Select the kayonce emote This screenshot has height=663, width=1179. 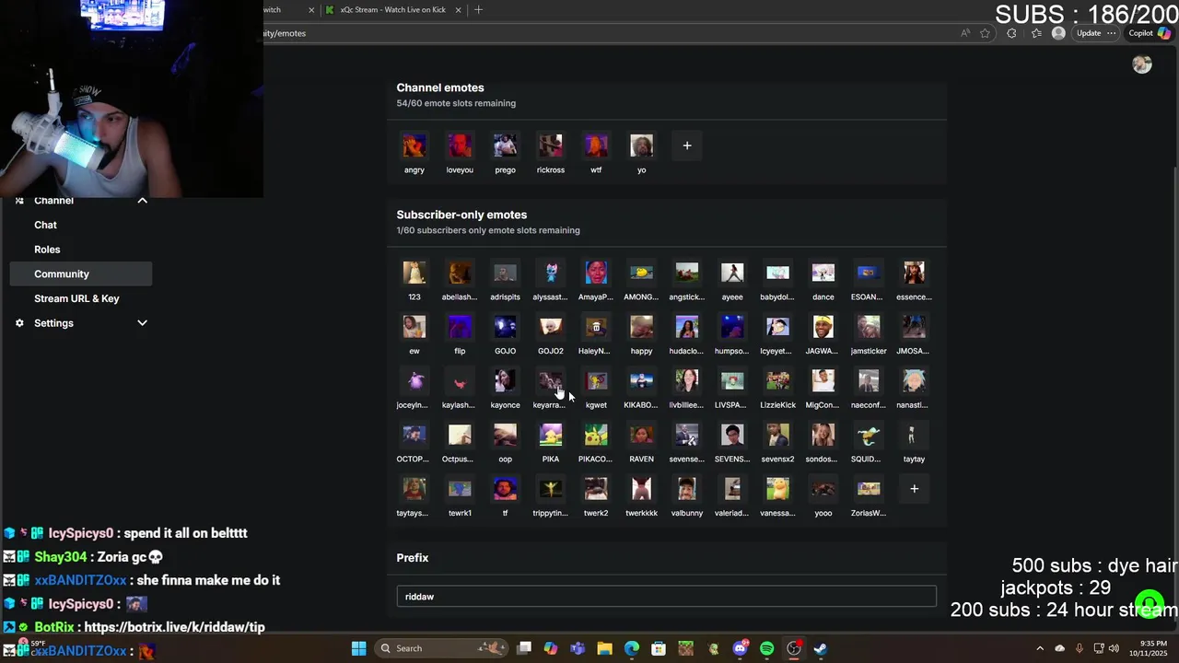coord(505,381)
